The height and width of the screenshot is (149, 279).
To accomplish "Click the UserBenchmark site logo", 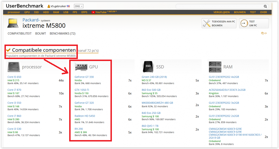I will pos(25,6).
